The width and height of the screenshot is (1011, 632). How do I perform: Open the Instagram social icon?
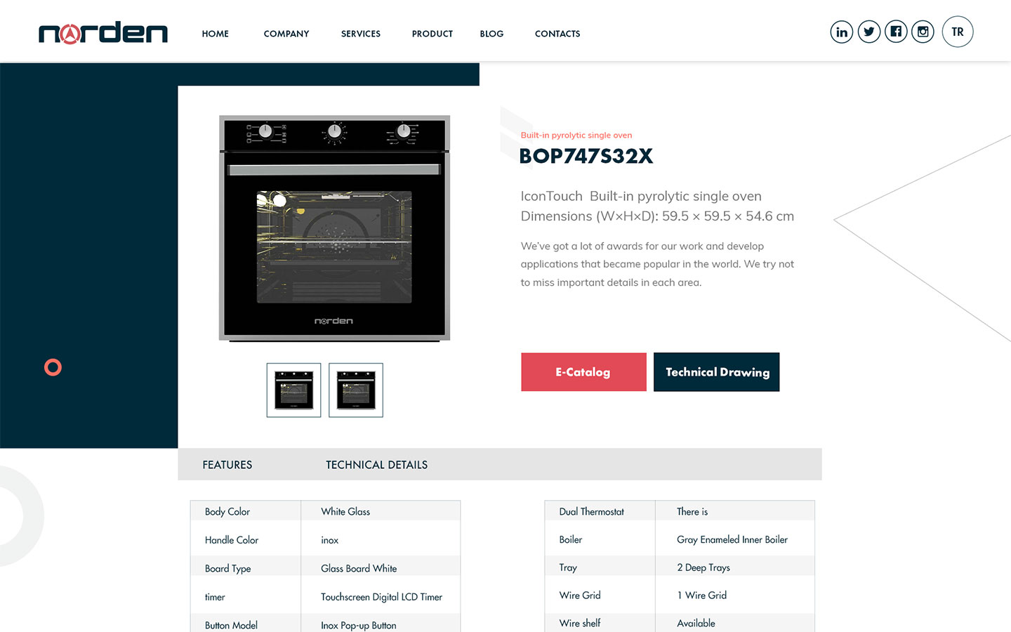coord(923,32)
